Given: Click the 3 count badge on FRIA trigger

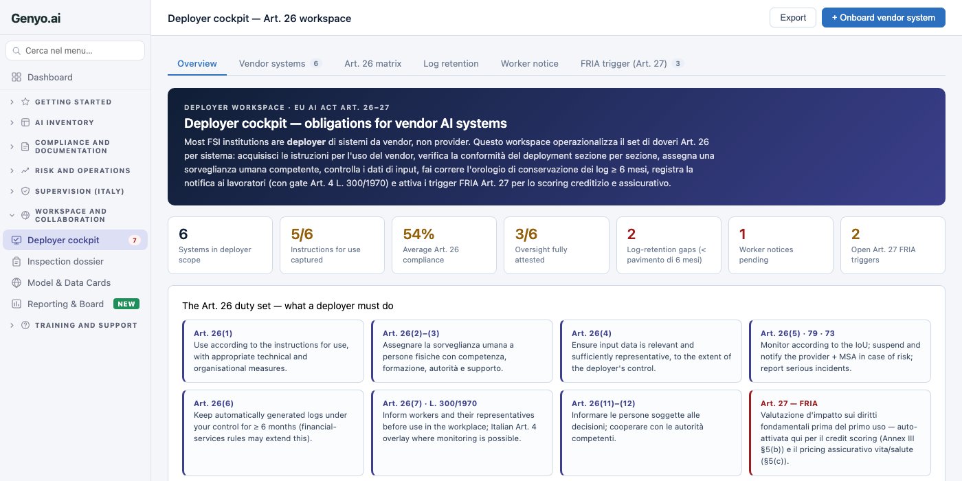Looking at the screenshot, I should pos(678,63).
